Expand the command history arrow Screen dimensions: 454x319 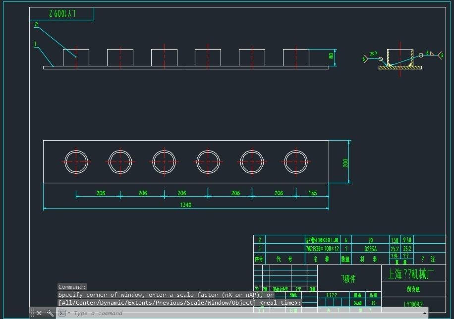pos(424,313)
